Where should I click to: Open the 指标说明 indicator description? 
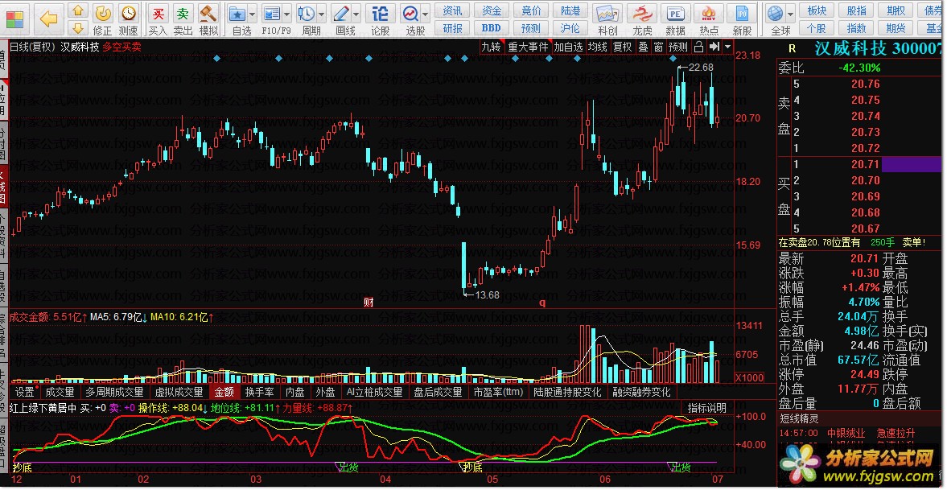point(706,408)
